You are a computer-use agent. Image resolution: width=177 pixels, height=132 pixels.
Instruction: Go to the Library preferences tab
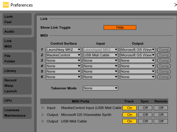point(17,71)
